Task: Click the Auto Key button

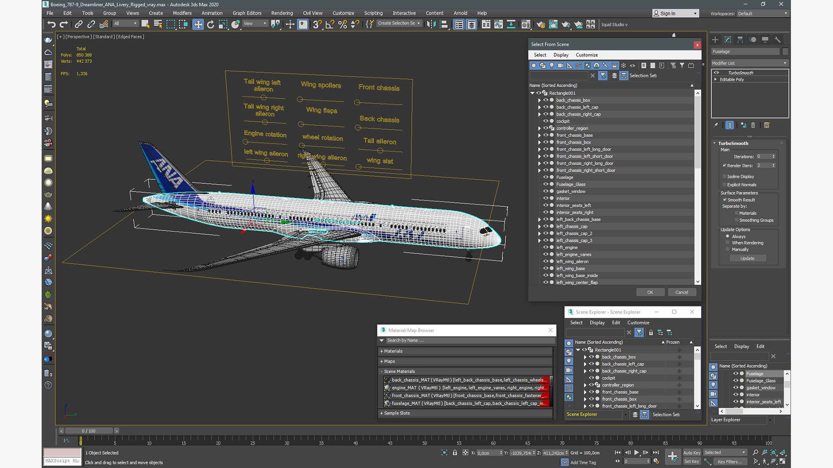Action: pyautogui.click(x=692, y=453)
